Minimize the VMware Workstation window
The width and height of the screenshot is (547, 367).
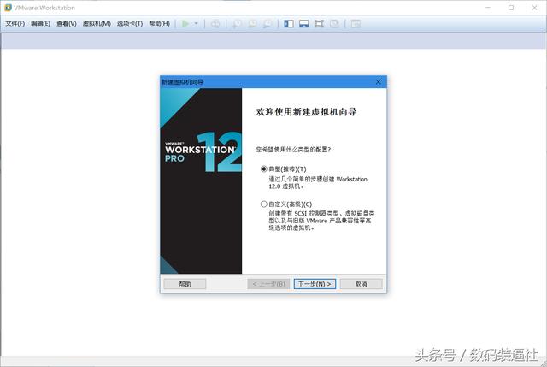(488, 8)
